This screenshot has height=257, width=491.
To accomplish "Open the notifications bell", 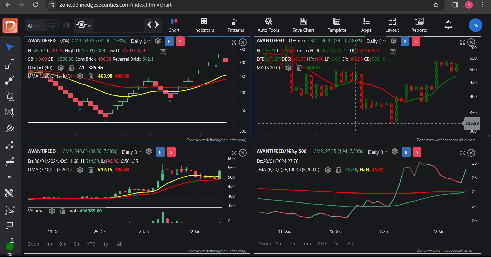I will pyautogui.click(x=448, y=25).
